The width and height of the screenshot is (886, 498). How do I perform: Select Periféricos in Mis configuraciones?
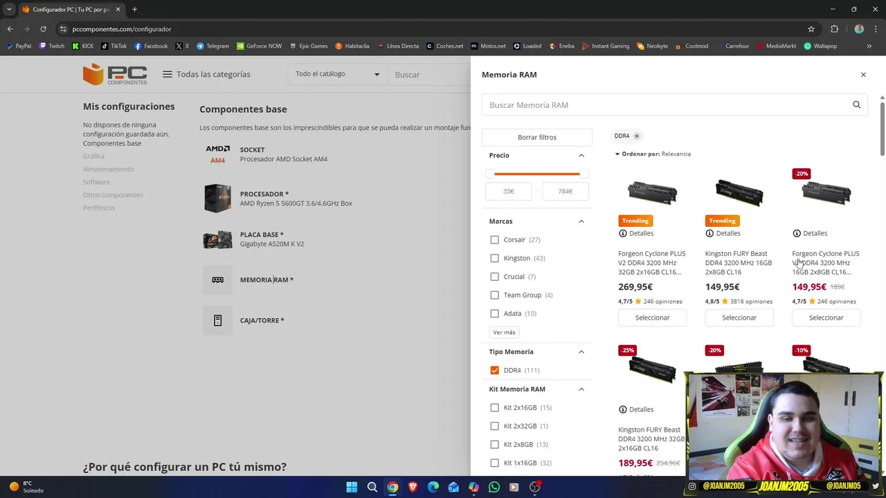99,208
